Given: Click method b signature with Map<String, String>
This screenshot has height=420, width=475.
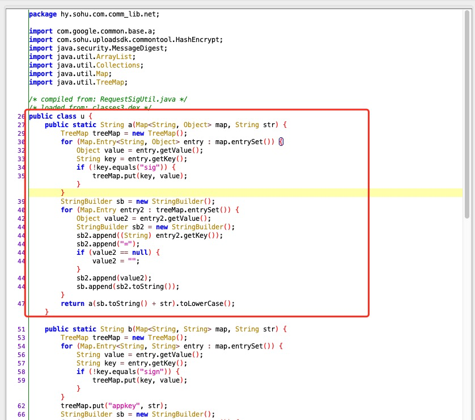Looking at the screenshot, I should click(x=166, y=329).
